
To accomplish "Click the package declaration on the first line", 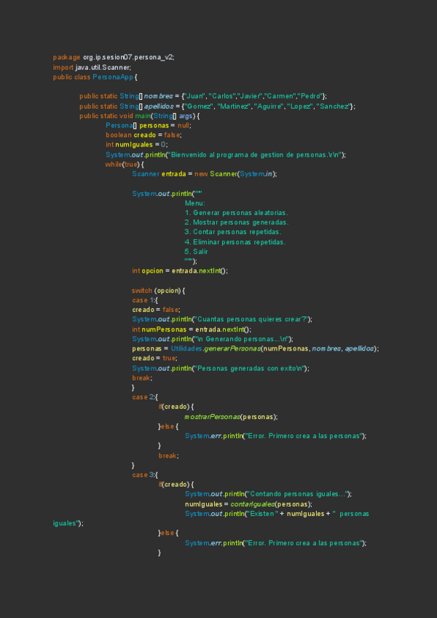I will pyautogui.click(x=114, y=58).
